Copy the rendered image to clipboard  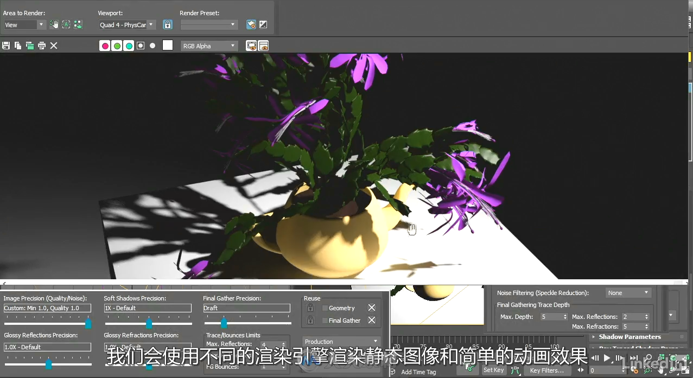(x=18, y=46)
